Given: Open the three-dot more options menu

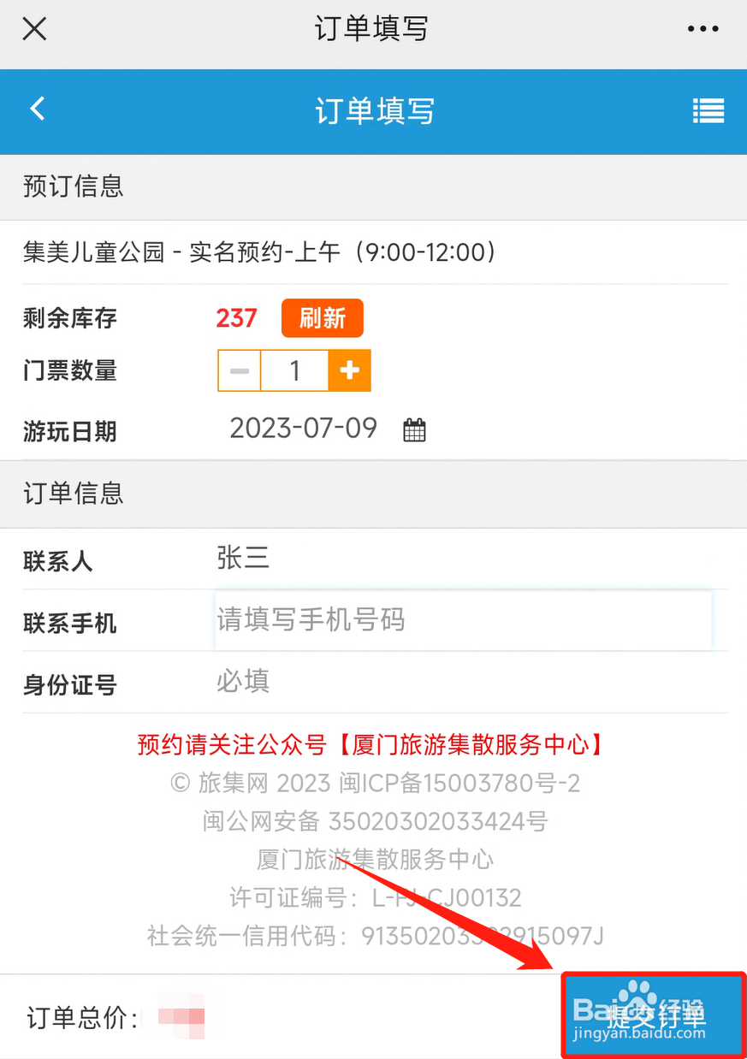Looking at the screenshot, I should [703, 29].
